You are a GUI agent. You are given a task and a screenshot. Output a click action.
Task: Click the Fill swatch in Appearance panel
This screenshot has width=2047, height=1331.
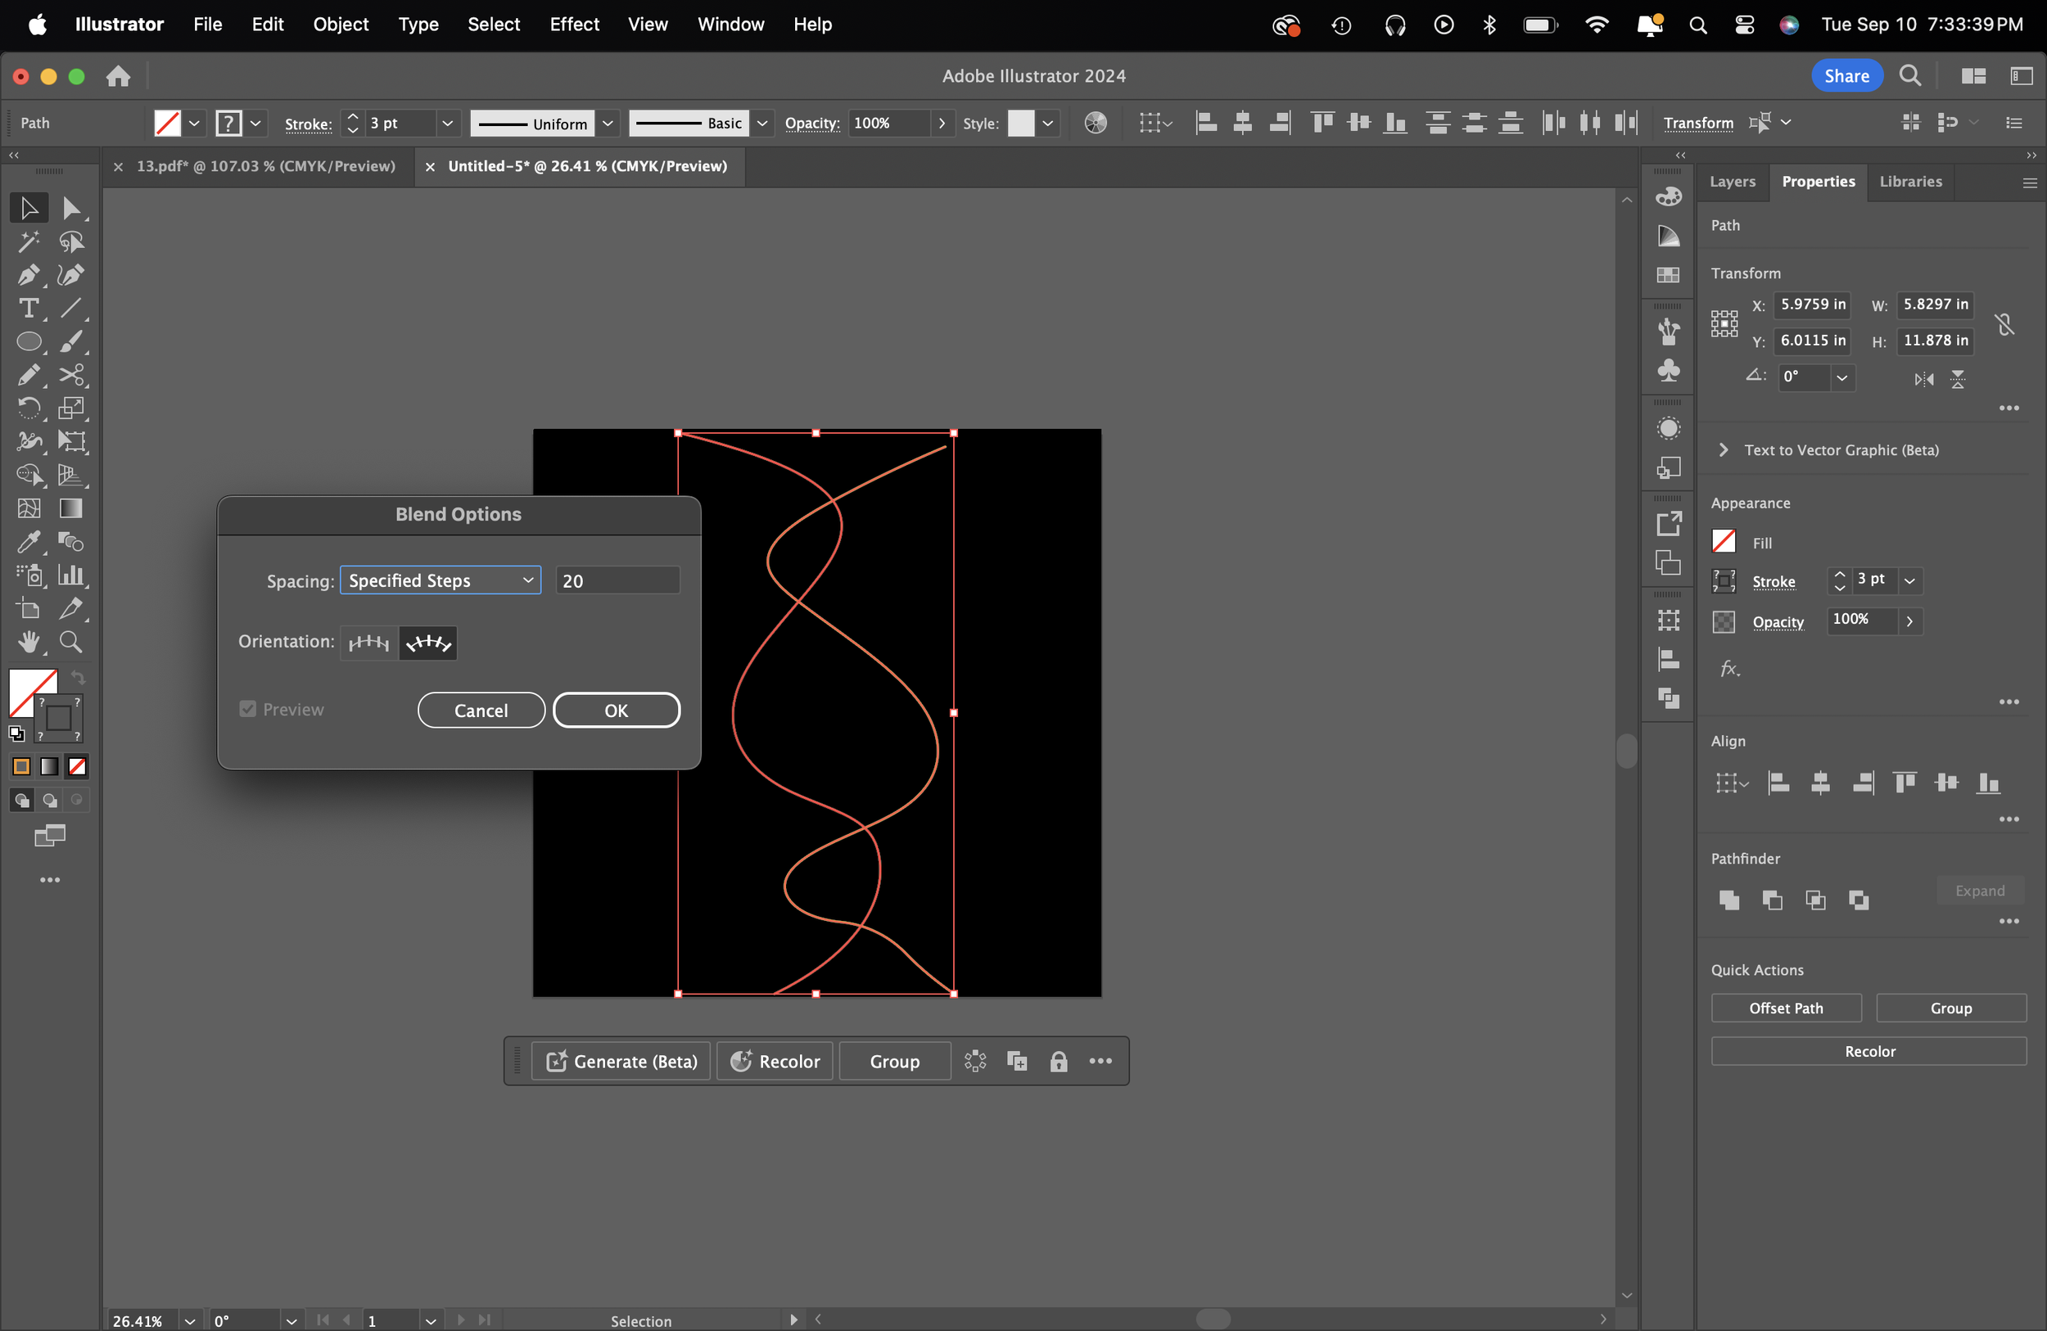(1724, 542)
